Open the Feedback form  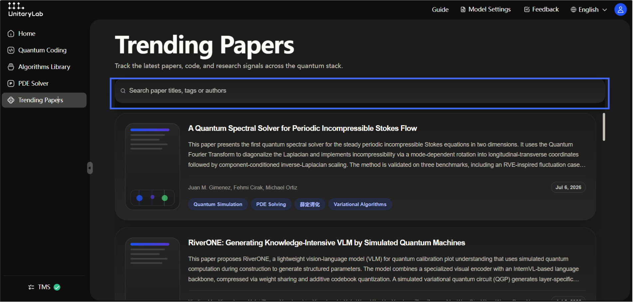click(x=541, y=10)
